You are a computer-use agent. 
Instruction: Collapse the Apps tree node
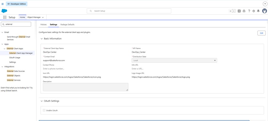(2, 44)
